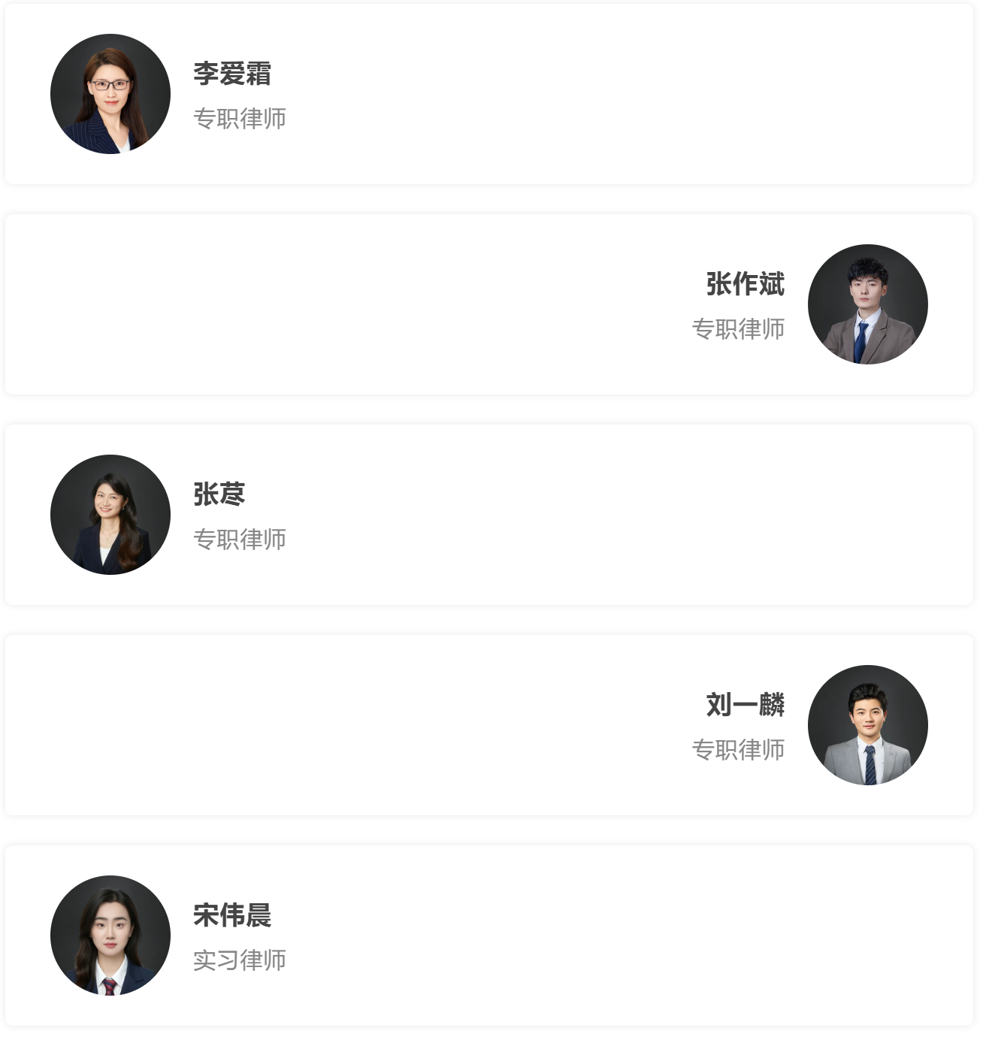Click 实习律师 label under 宋伟晨
The image size is (983, 1040).
[x=240, y=960]
